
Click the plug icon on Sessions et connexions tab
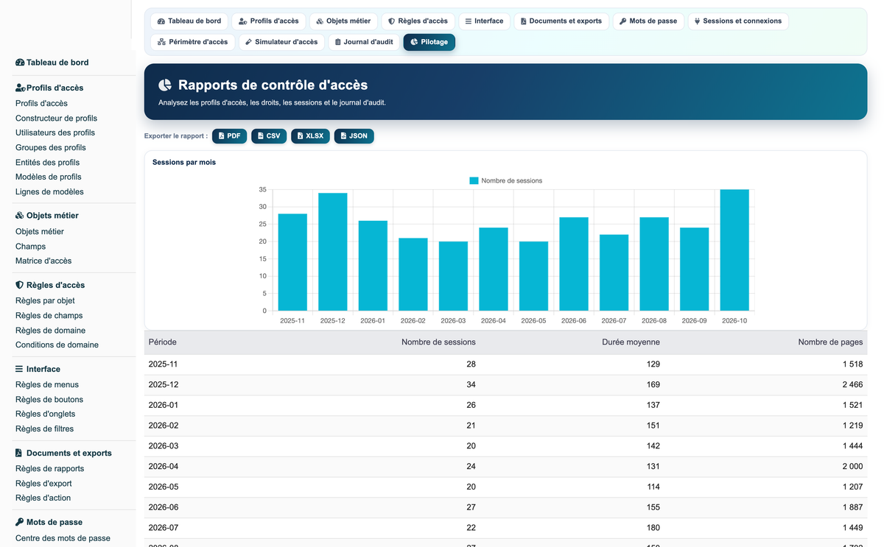click(697, 21)
